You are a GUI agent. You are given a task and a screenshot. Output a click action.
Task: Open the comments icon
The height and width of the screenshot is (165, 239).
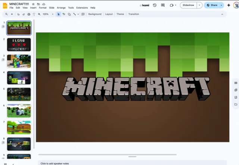coord(163,5)
